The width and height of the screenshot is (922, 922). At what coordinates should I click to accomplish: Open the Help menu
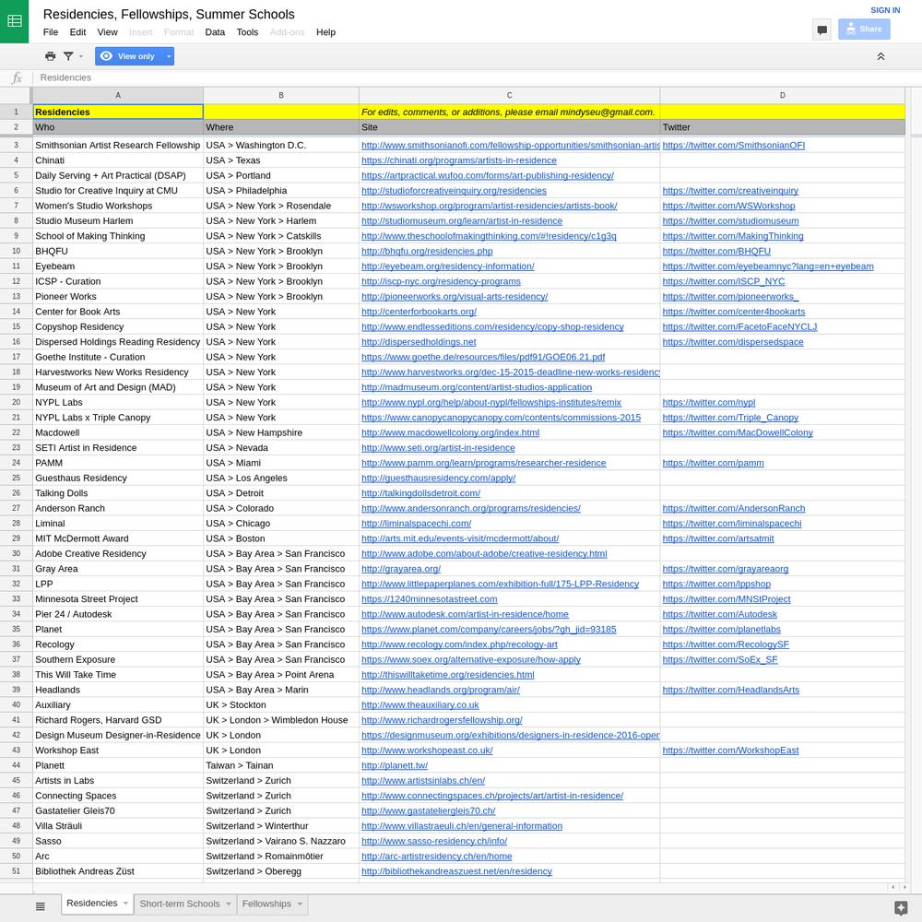[x=325, y=32]
